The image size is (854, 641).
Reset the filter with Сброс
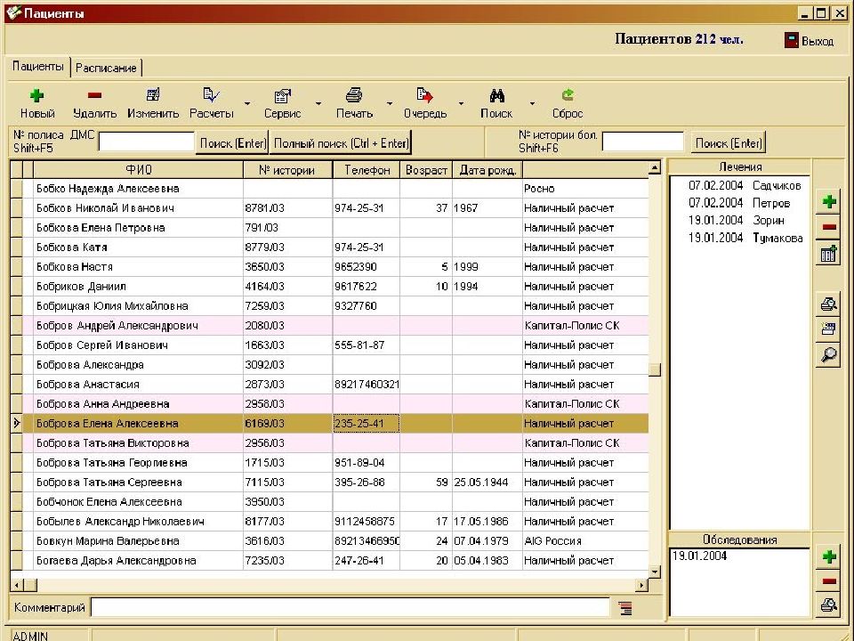(568, 103)
